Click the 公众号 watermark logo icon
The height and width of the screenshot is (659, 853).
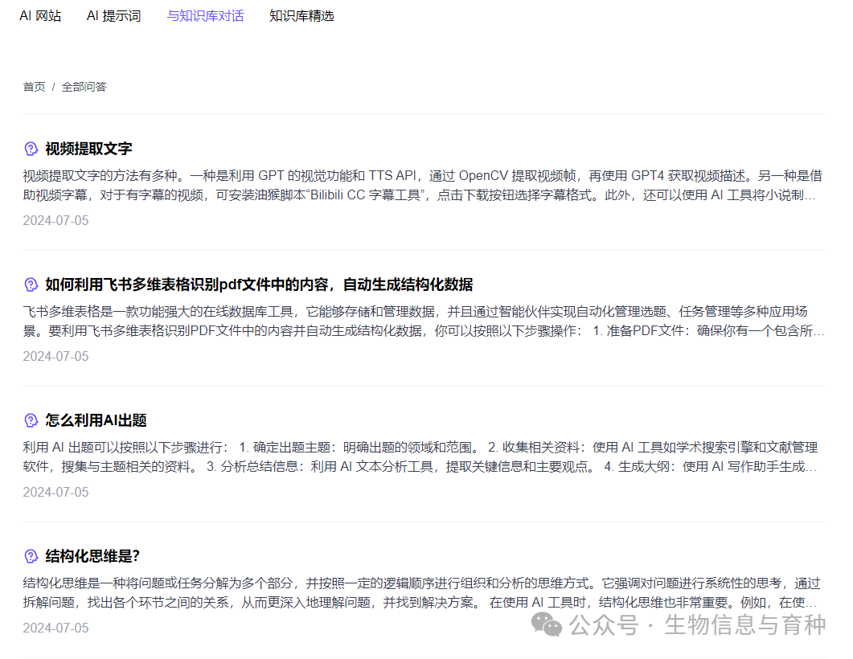pos(546,624)
